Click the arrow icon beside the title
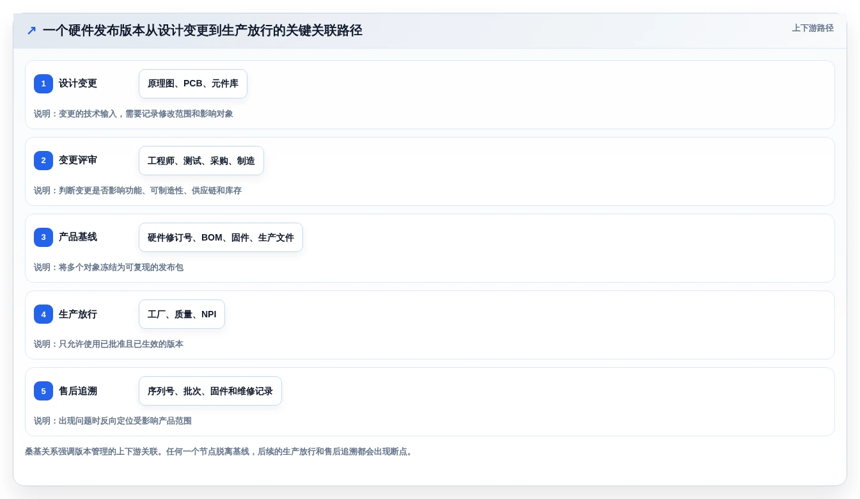 click(x=31, y=31)
